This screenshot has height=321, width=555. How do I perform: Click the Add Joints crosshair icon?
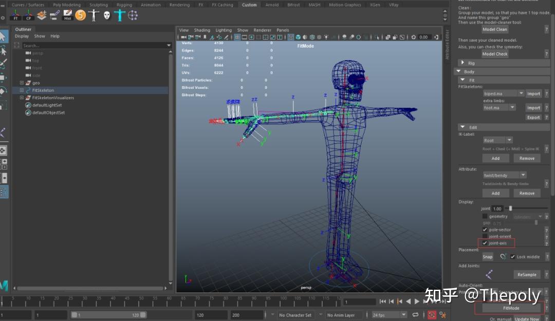(489, 274)
